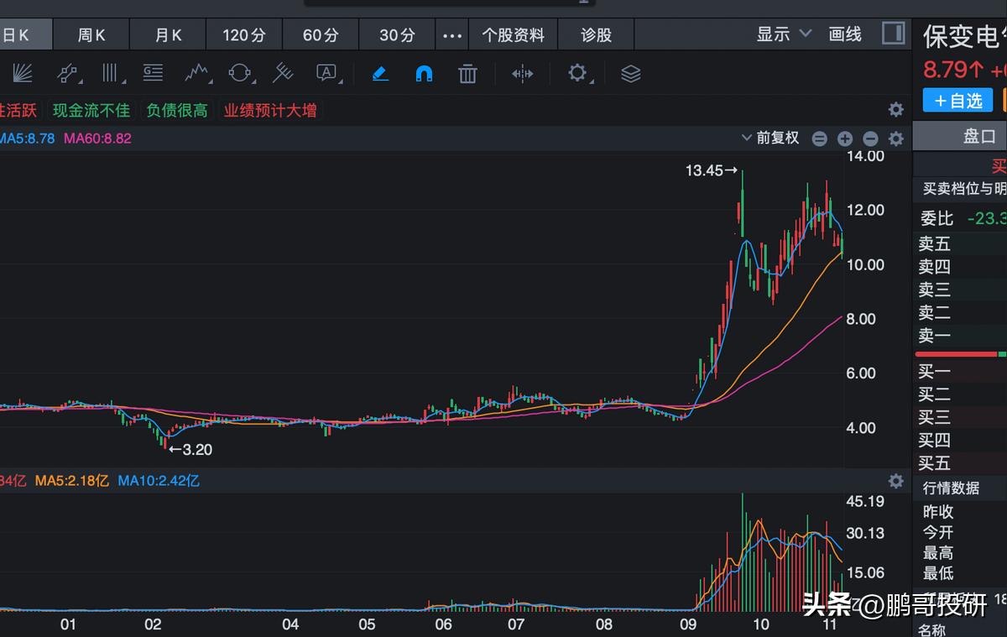Click the horizontal split comparison icon

522,73
